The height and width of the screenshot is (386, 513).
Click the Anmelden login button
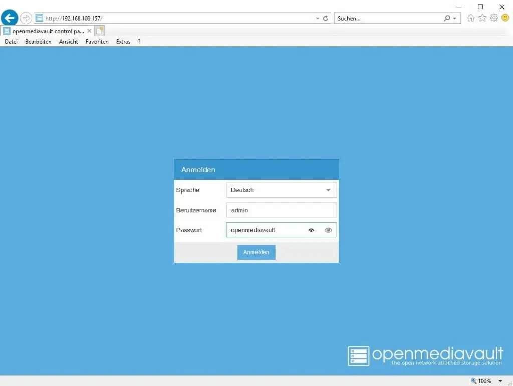[256, 252]
